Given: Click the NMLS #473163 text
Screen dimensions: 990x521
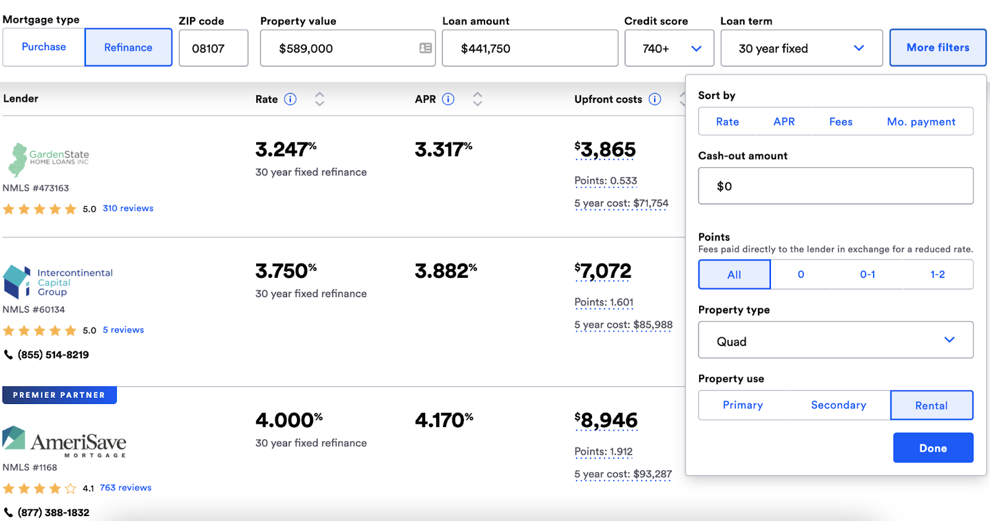Looking at the screenshot, I should [x=36, y=188].
